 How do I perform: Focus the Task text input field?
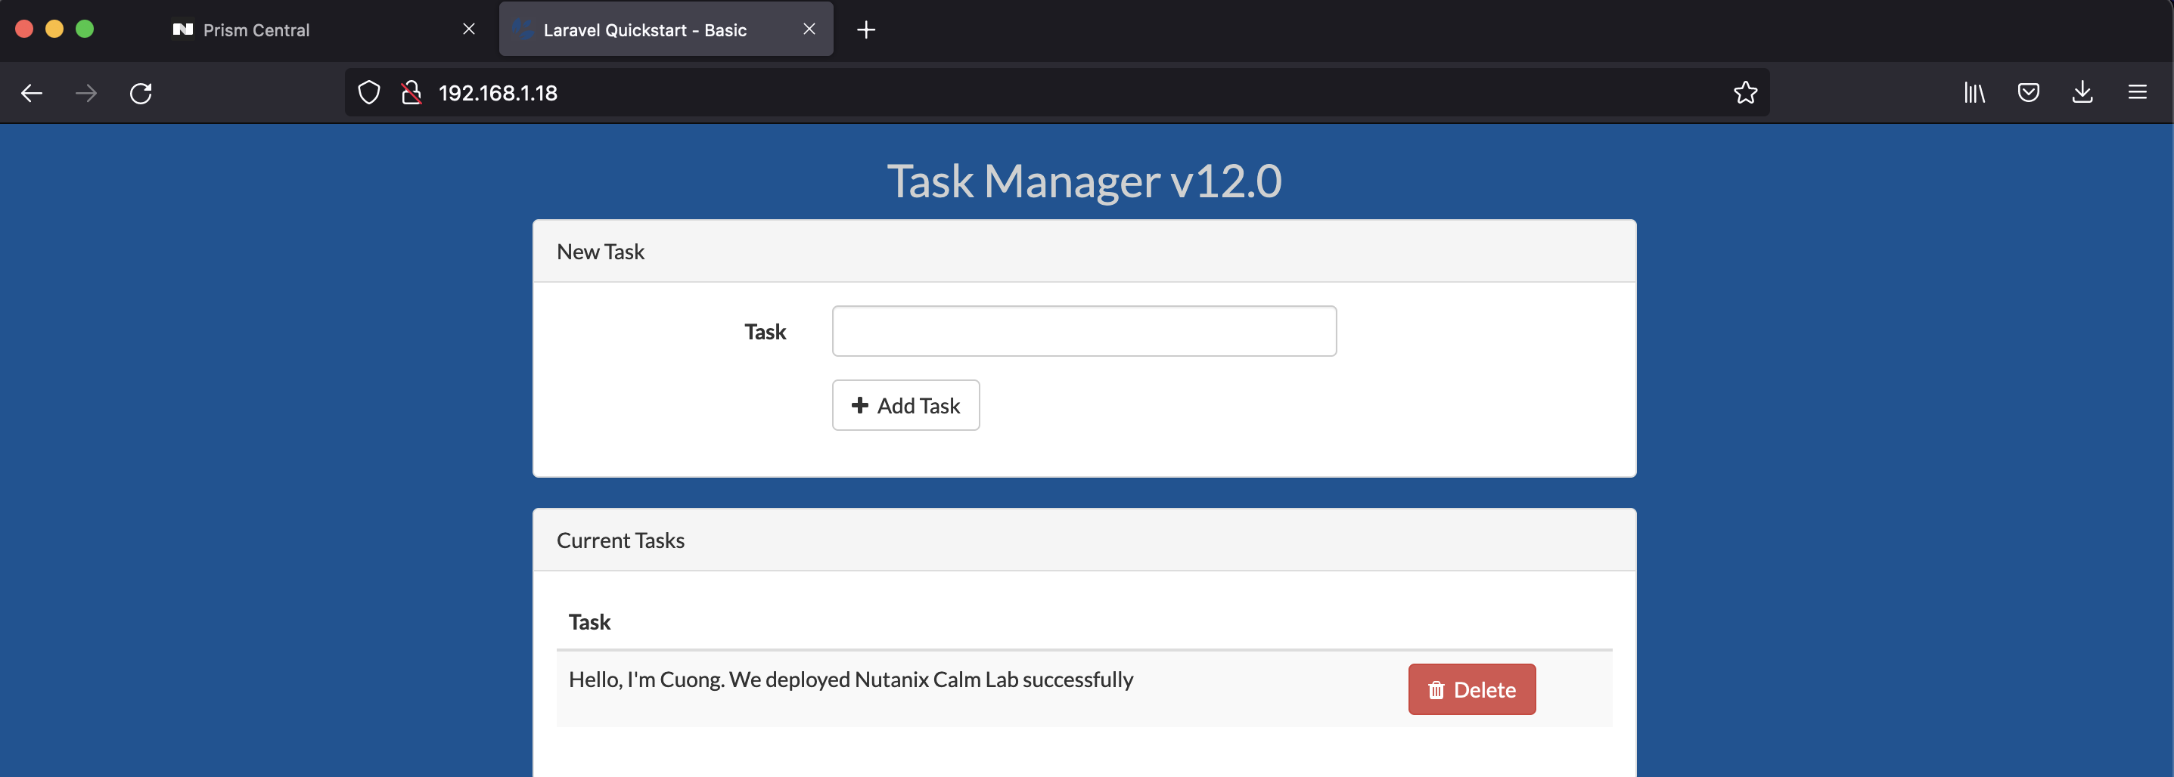coord(1084,332)
